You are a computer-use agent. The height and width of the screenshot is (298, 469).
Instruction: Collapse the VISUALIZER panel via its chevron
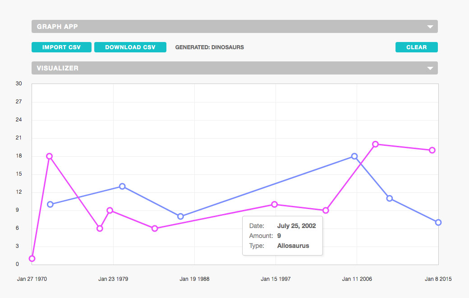point(430,68)
